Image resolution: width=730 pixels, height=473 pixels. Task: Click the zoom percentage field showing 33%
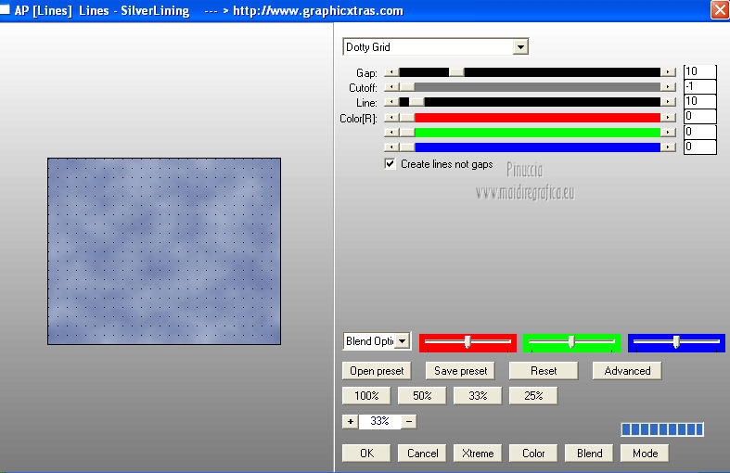(x=379, y=421)
